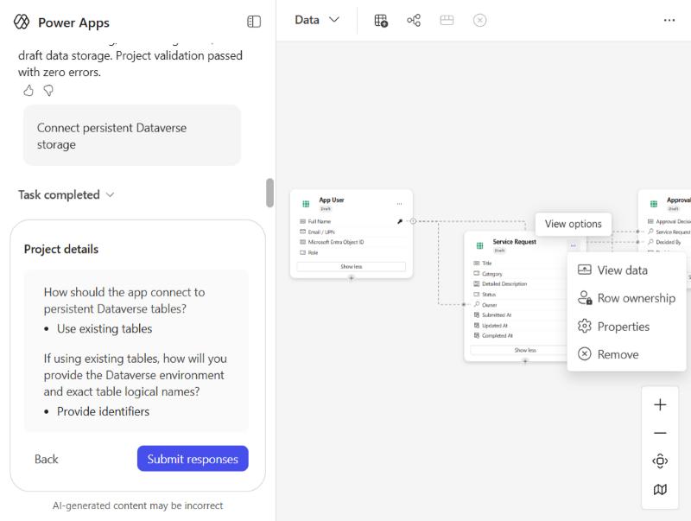Toggle the minimap icon

point(660,489)
